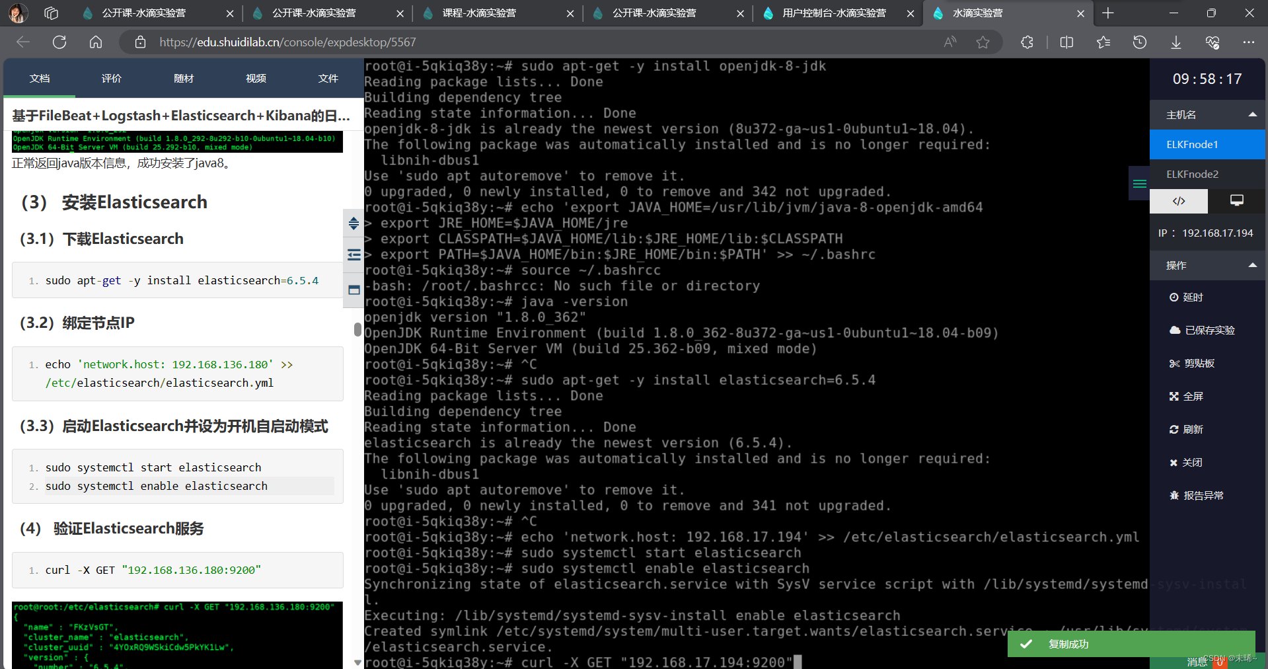Click 关闭 to close the experiment
This screenshot has width=1268, height=669.
coord(1186,463)
